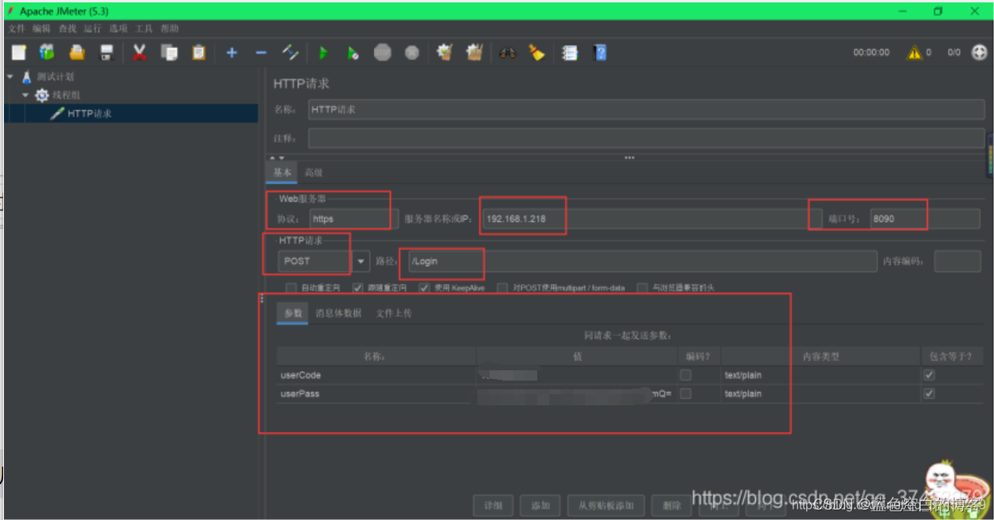Select HTTP请求 item in the tree
Image resolution: width=994 pixels, height=520 pixels.
coord(89,113)
